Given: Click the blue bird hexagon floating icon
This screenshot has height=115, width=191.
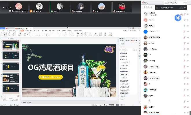Looking at the screenshot, I should point(178,18).
